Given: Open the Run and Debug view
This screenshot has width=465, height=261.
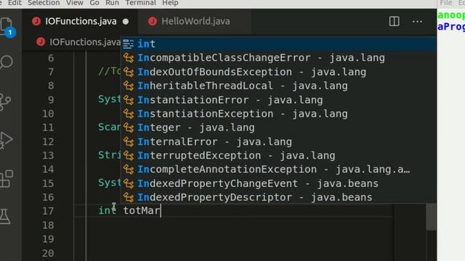Looking at the screenshot, I should pyautogui.click(x=6, y=140).
